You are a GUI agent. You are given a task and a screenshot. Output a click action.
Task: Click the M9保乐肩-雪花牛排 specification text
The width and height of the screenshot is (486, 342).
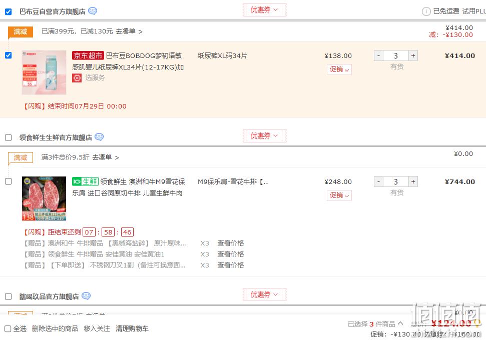[233, 181]
